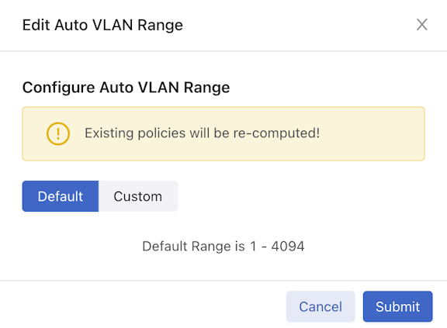Activate the highlighted Default segment
The width and height of the screenshot is (447, 328).
pyautogui.click(x=61, y=196)
